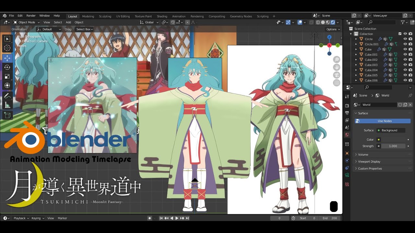Screen dimensions: 415x233
Task: Open the Options dropdown in viewport
Action: point(333,29)
